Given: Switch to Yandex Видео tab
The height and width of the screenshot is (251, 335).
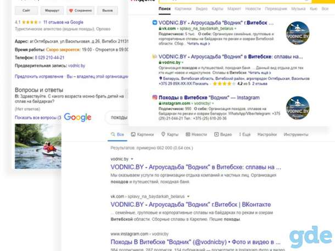Looking at the screenshot, I should (202, 9).
